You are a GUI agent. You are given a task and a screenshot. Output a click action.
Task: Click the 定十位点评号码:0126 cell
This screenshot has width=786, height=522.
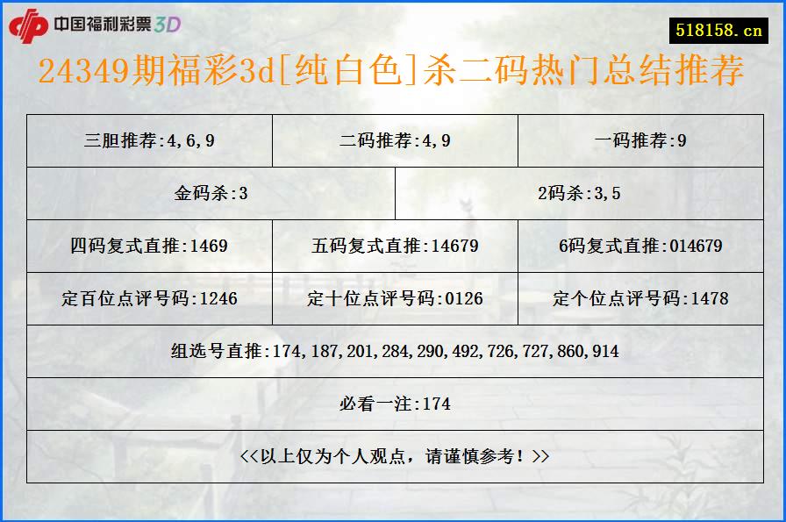click(393, 298)
